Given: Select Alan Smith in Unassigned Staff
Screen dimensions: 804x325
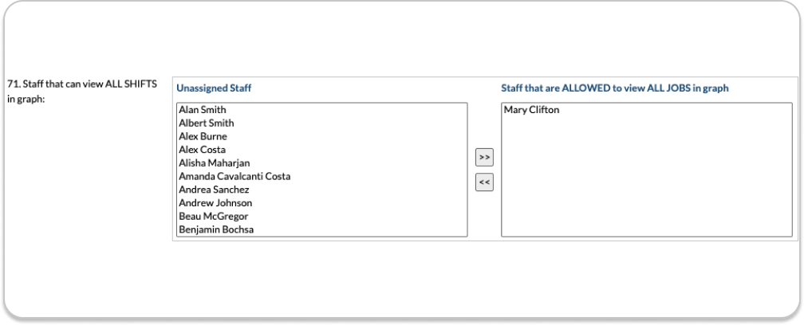Looking at the screenshot, I should tap(203, 110).
